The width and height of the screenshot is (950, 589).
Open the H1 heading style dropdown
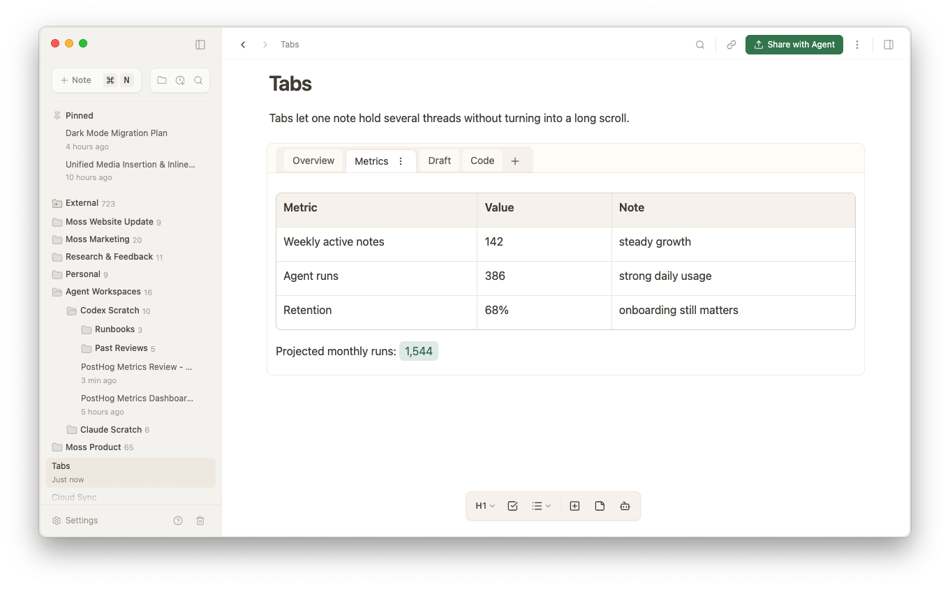pos(484,505)
